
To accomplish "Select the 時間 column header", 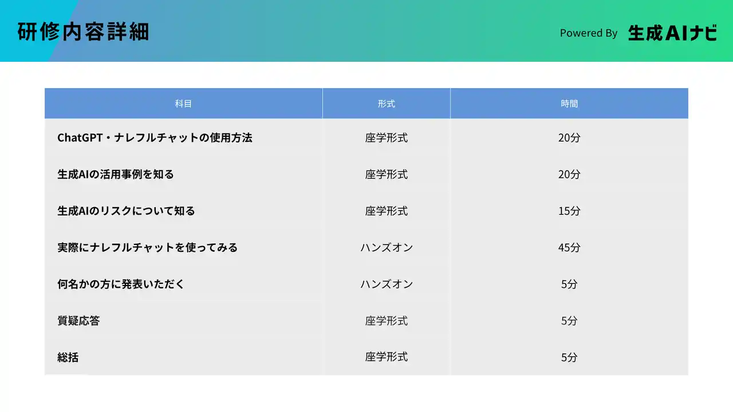I will point(569,104).
